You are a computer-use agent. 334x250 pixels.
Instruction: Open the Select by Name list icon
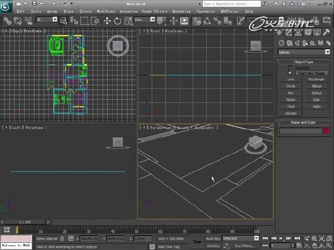tap(74, 21)
